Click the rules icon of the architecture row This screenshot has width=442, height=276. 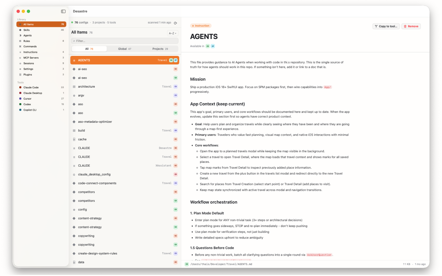74,87
